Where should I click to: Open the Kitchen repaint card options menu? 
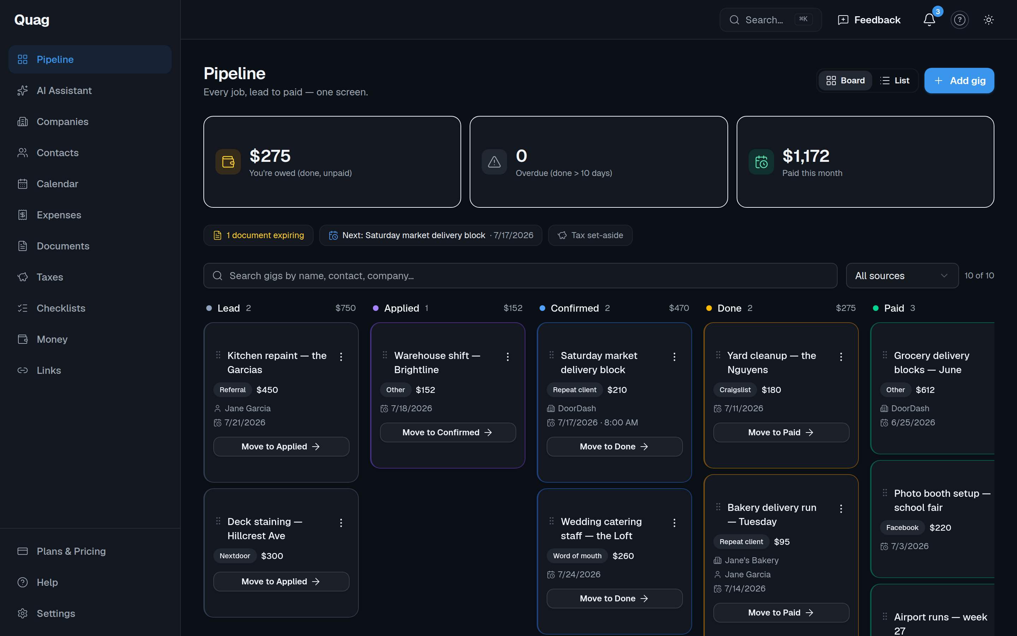coord(341,357)
